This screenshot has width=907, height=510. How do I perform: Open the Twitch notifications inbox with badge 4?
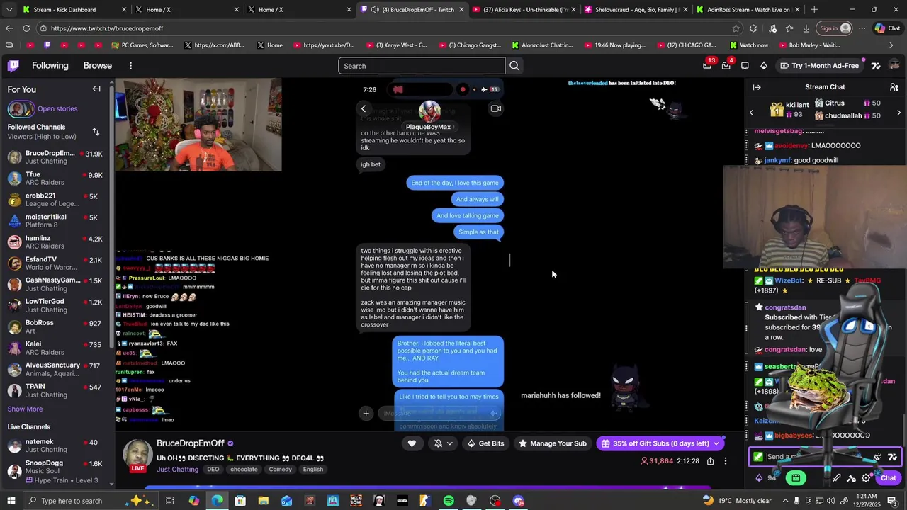pyautogui.click(x=726, y=65)
